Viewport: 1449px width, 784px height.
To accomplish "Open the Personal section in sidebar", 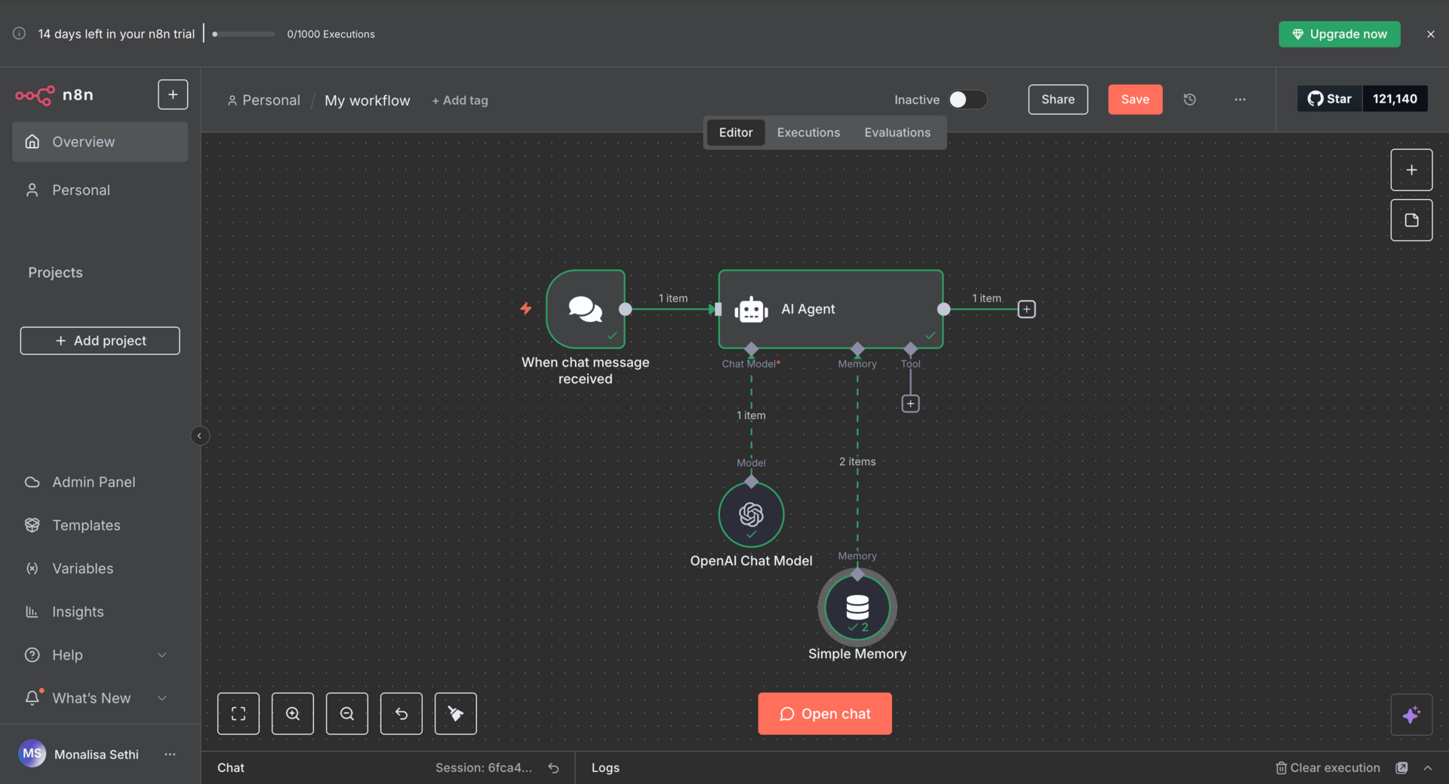I will (x=100, y=190).
